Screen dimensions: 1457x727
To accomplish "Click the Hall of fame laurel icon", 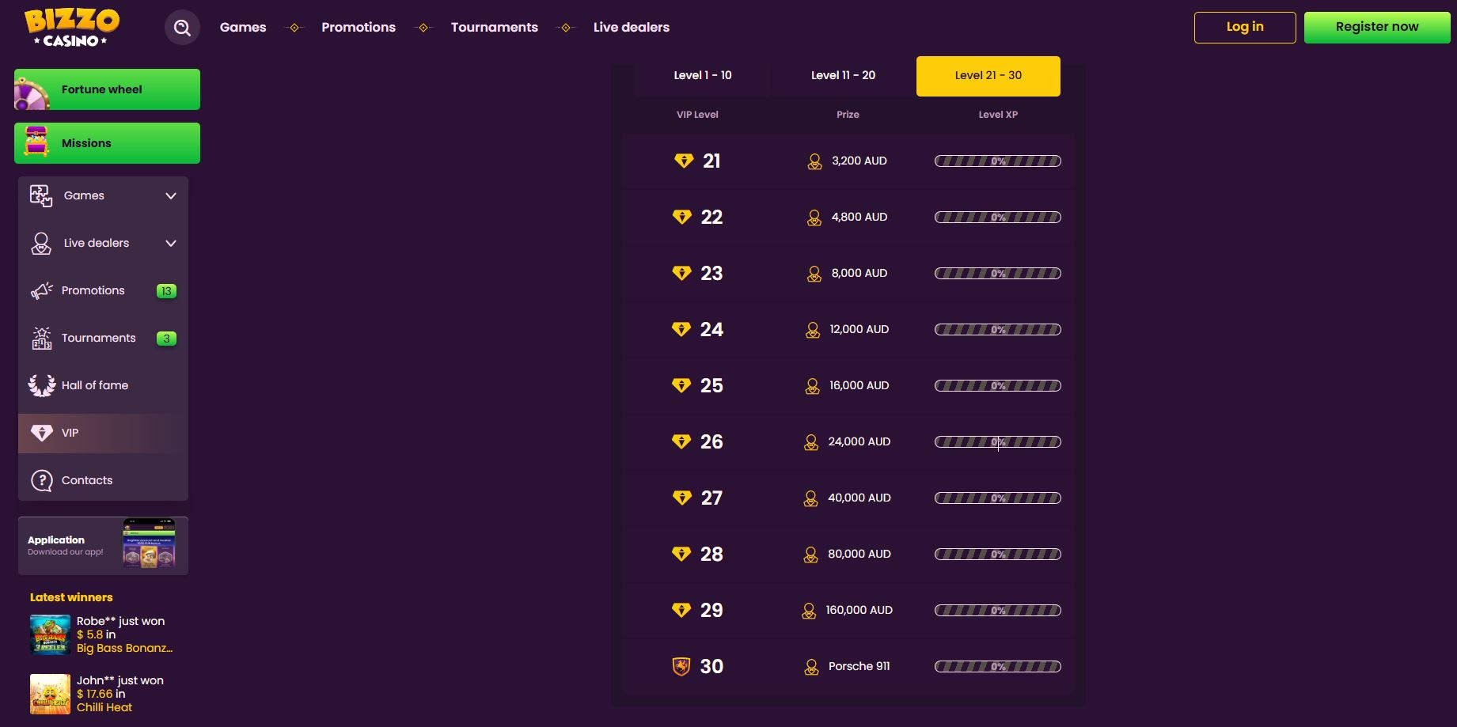I will tap(42, 385).
